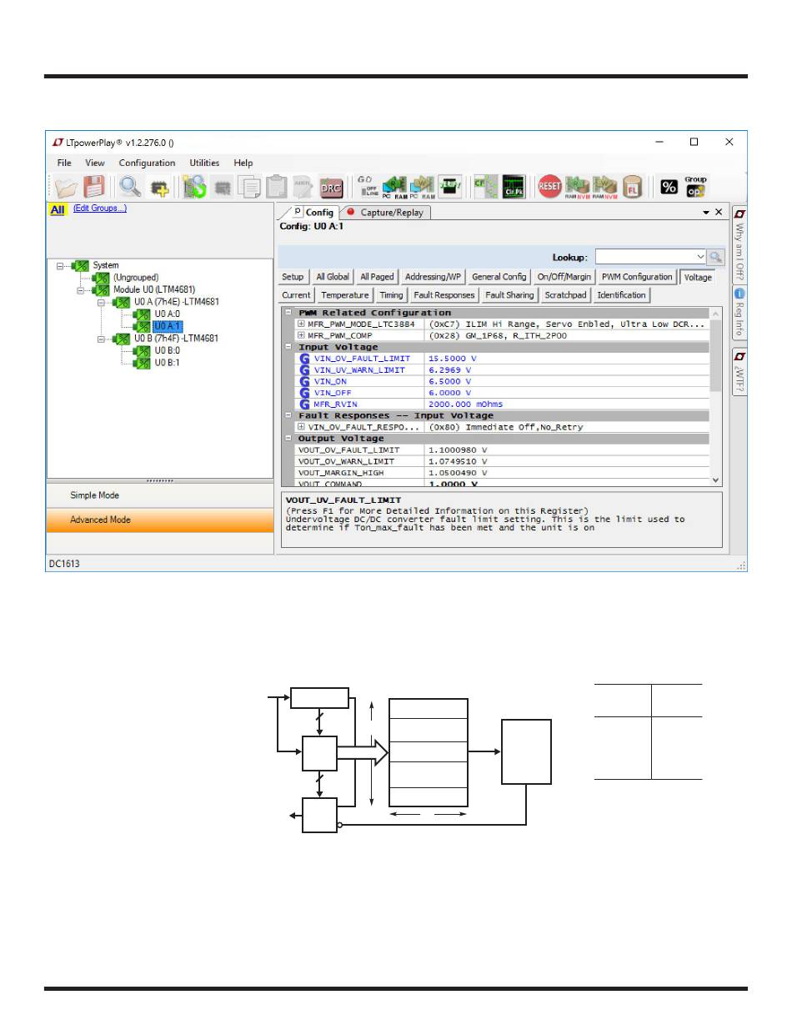Viewport: 792px width, 1035px height.
Task: Open the Scratchpad tab
Action: pos(566,295)
